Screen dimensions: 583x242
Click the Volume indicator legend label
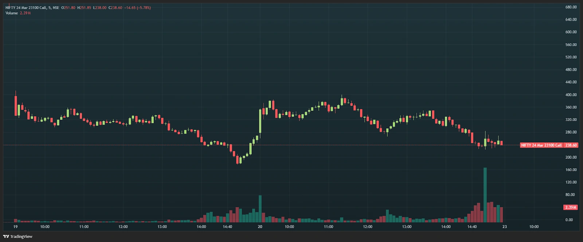point(12,13)
